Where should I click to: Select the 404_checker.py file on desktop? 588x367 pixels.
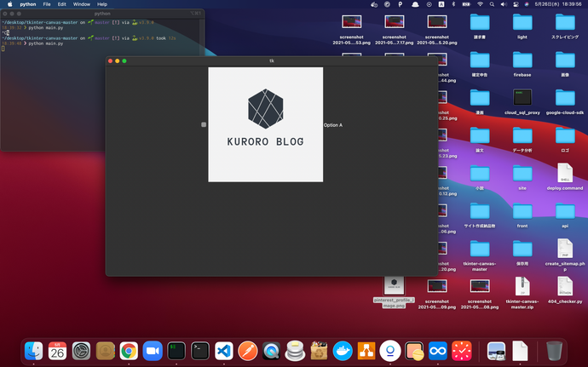(x=565, y=290)
